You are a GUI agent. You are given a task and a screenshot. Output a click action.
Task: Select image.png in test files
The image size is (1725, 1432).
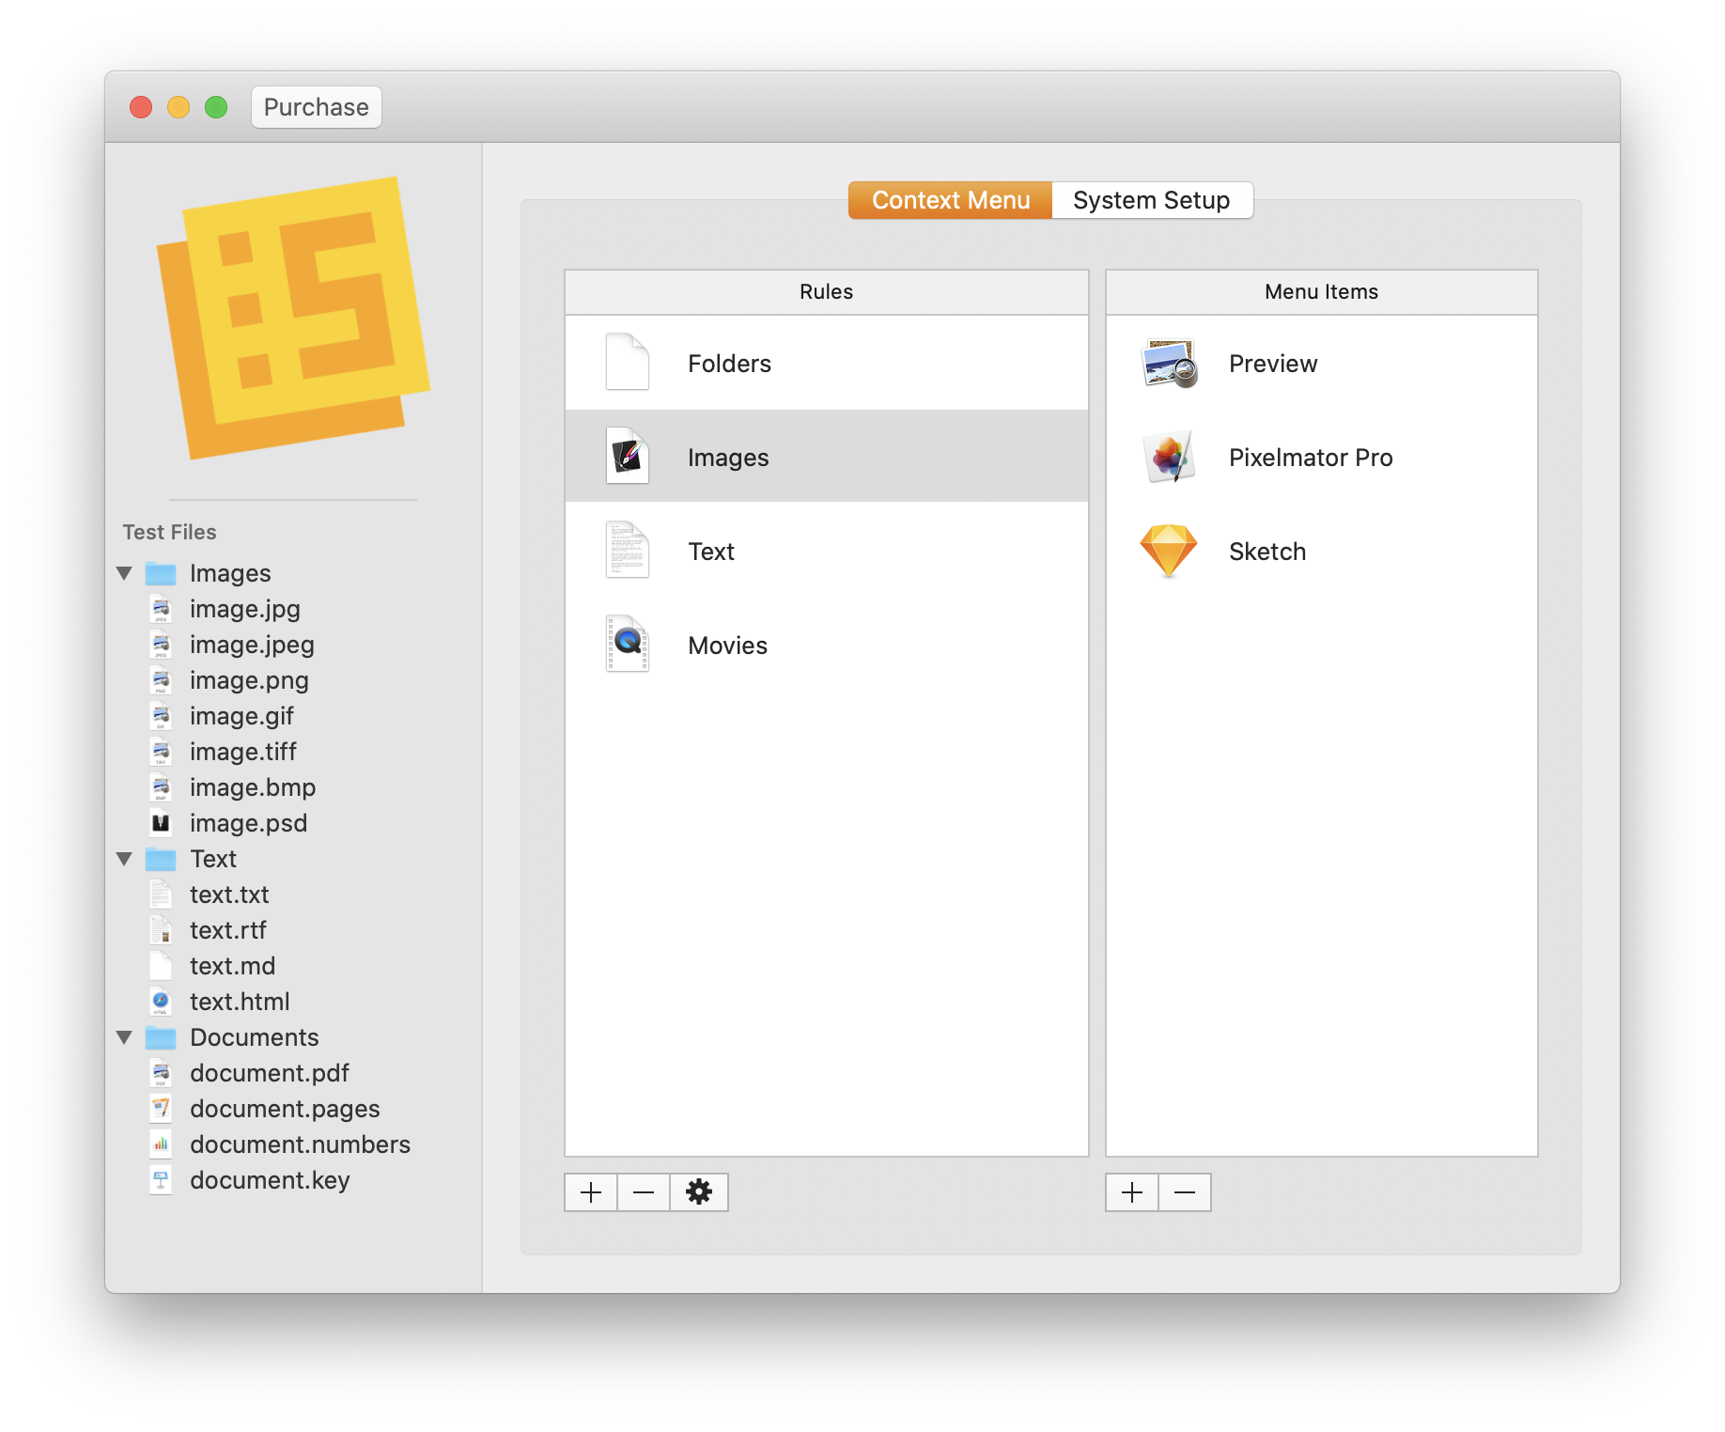point(249,680)
